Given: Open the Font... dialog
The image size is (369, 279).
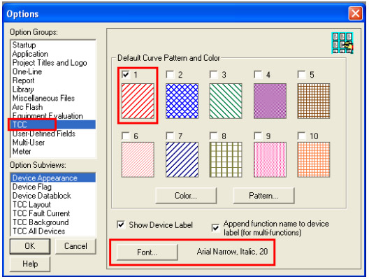Looking at the screenshot, I should [x=147, y=252].
